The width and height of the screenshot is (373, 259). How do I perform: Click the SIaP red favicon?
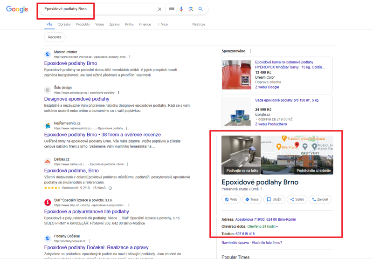[48, 203]
